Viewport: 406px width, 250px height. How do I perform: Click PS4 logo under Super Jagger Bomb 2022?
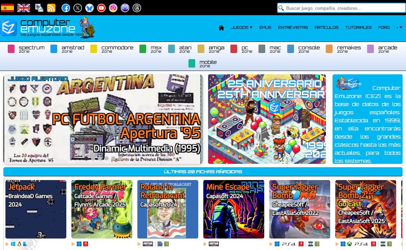(x=289, y=244)
